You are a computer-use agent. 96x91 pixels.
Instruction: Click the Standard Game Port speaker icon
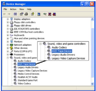(15, 80)
